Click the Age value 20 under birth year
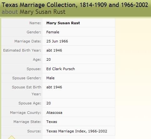 click(x=49, y=59)
